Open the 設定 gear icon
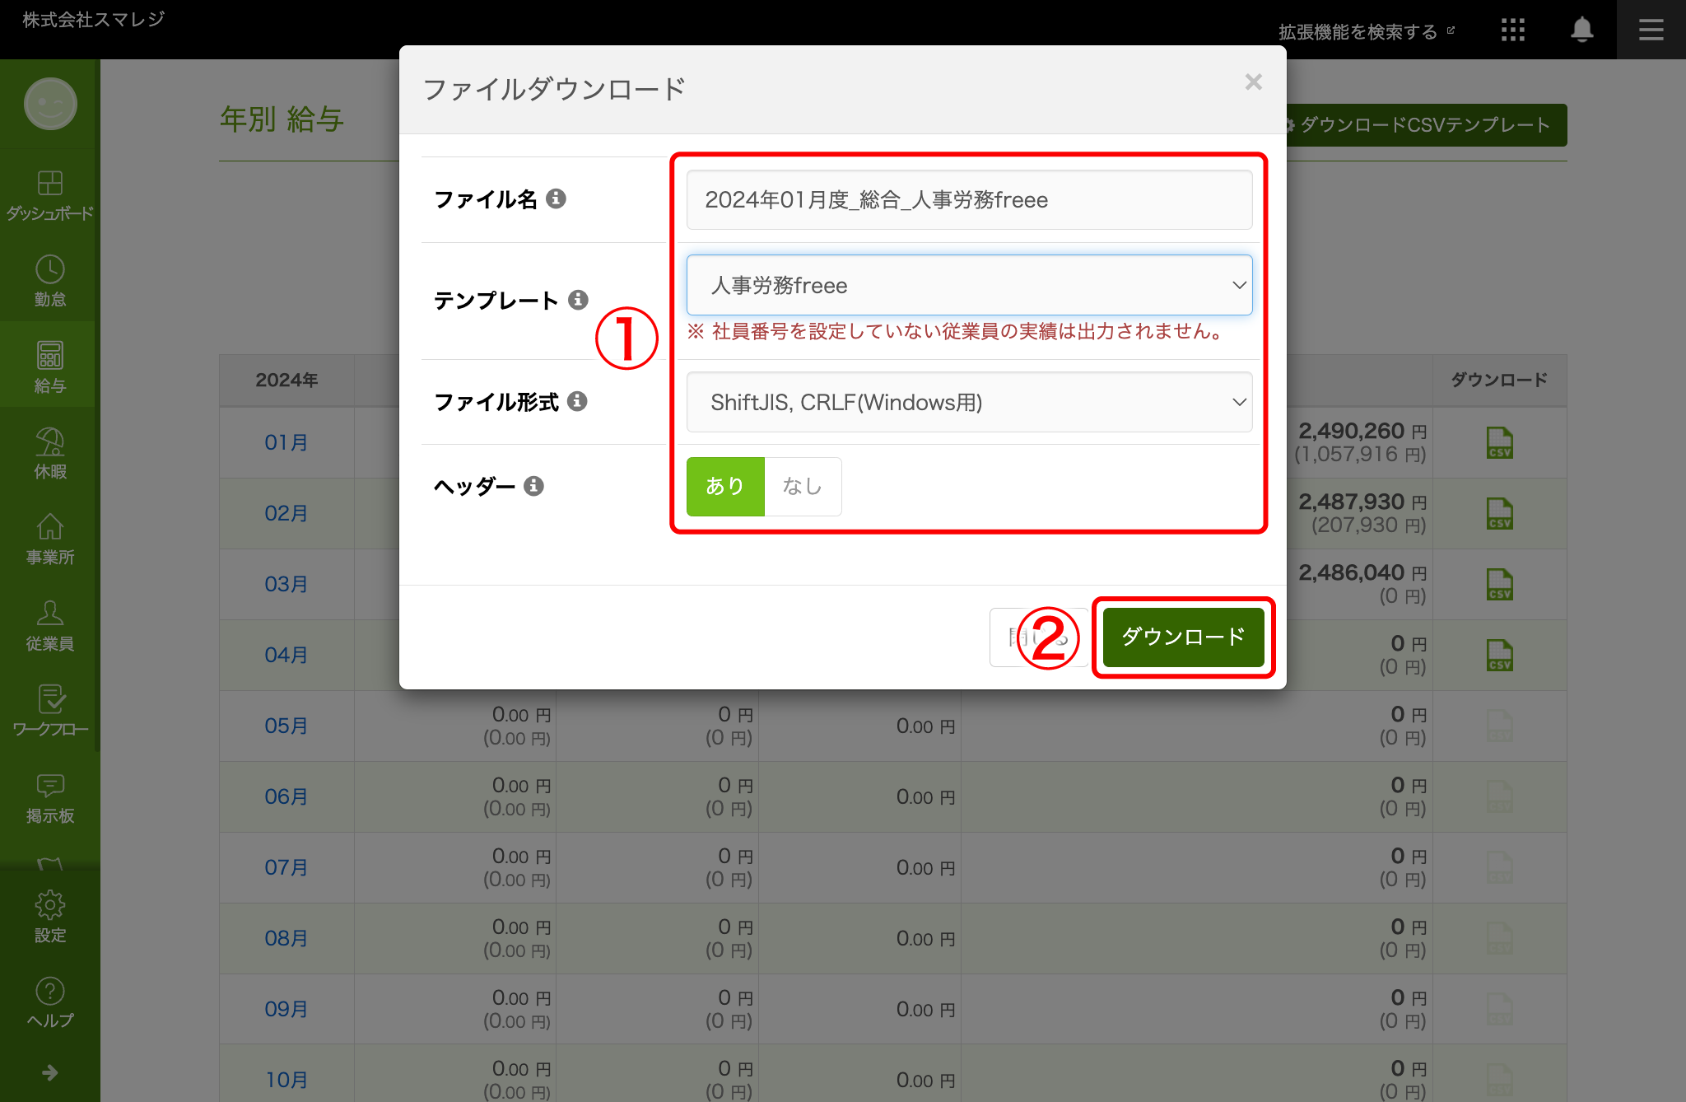This screenshot has height=1102, width=1686. click(x=49, y=904)
